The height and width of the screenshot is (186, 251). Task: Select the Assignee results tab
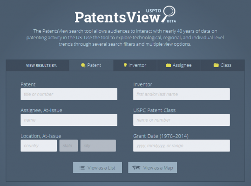[179, 65]
